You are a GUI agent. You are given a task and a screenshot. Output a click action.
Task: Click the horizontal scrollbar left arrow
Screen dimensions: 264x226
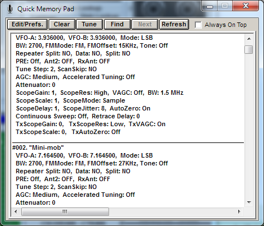[16, 212]
